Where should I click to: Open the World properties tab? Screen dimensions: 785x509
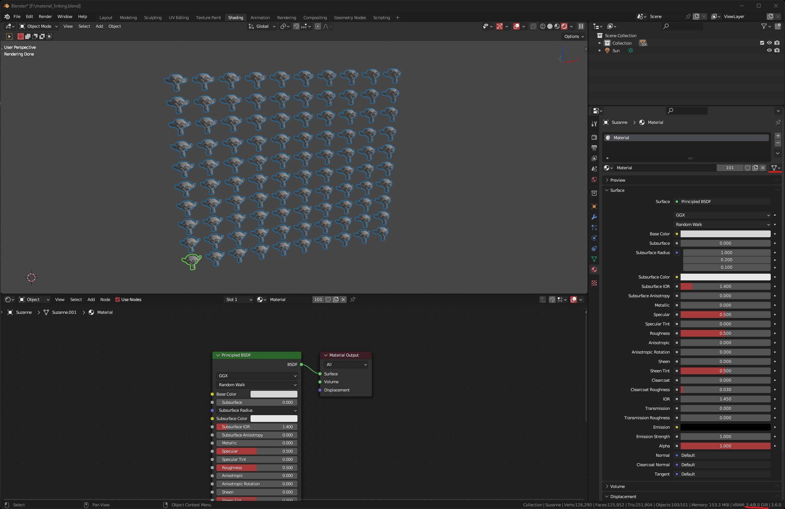point(594,179)
